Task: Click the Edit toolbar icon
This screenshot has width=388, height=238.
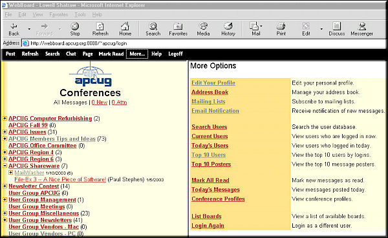Action: 306,29
